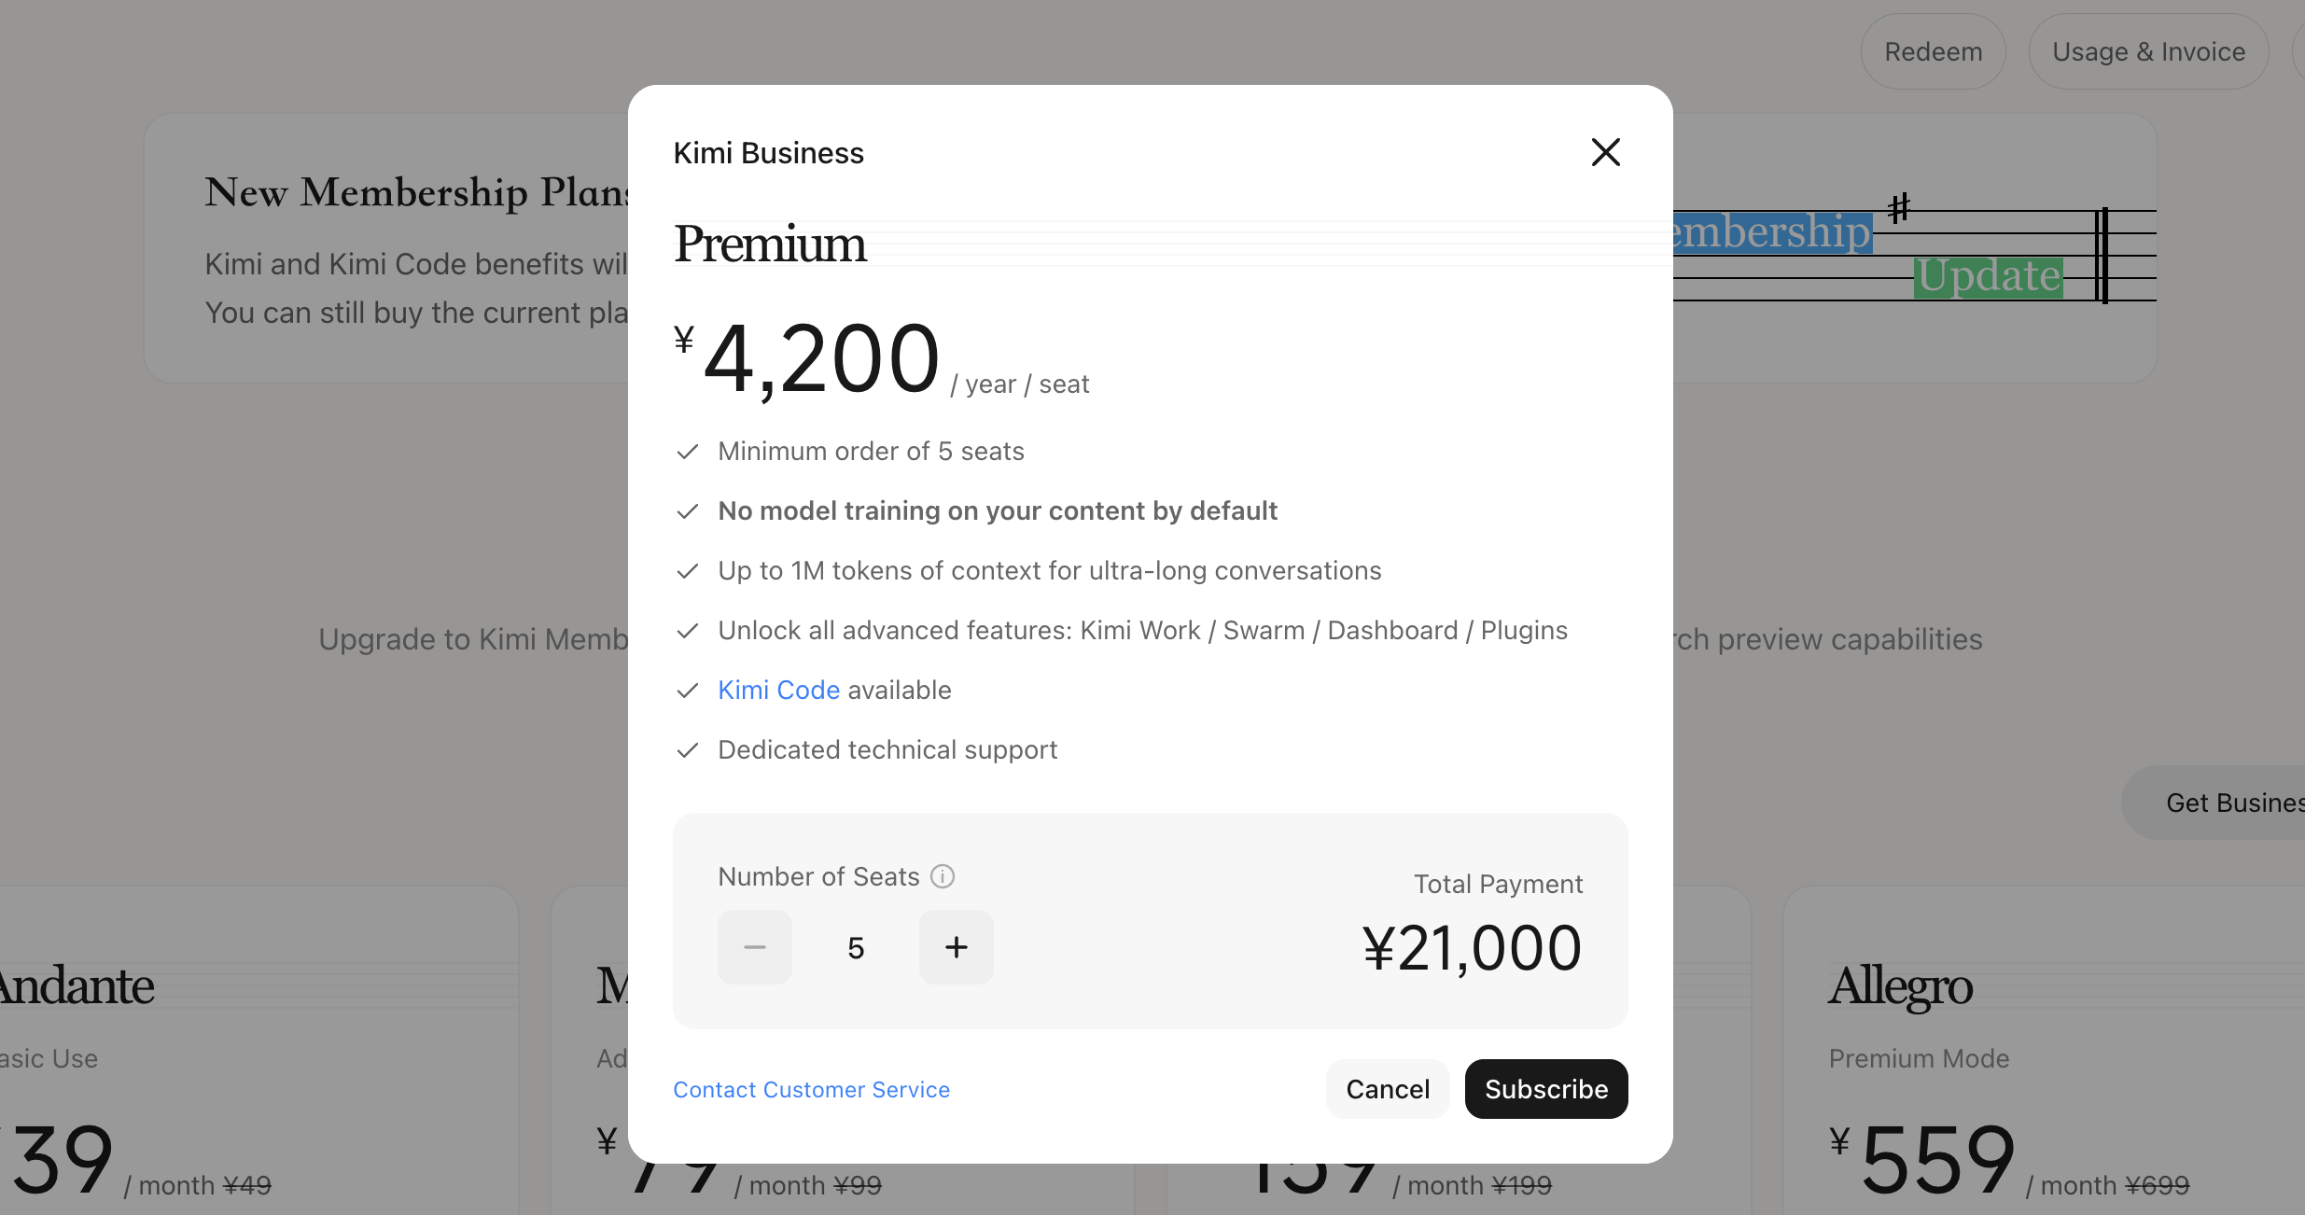Open Usage & Invoice

pos(2148,51)
